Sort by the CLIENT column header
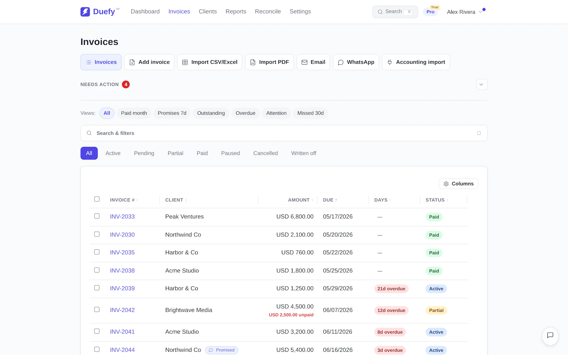Viewport: 568px width, 355px height. pyautogui.click(x=176, y=200)
